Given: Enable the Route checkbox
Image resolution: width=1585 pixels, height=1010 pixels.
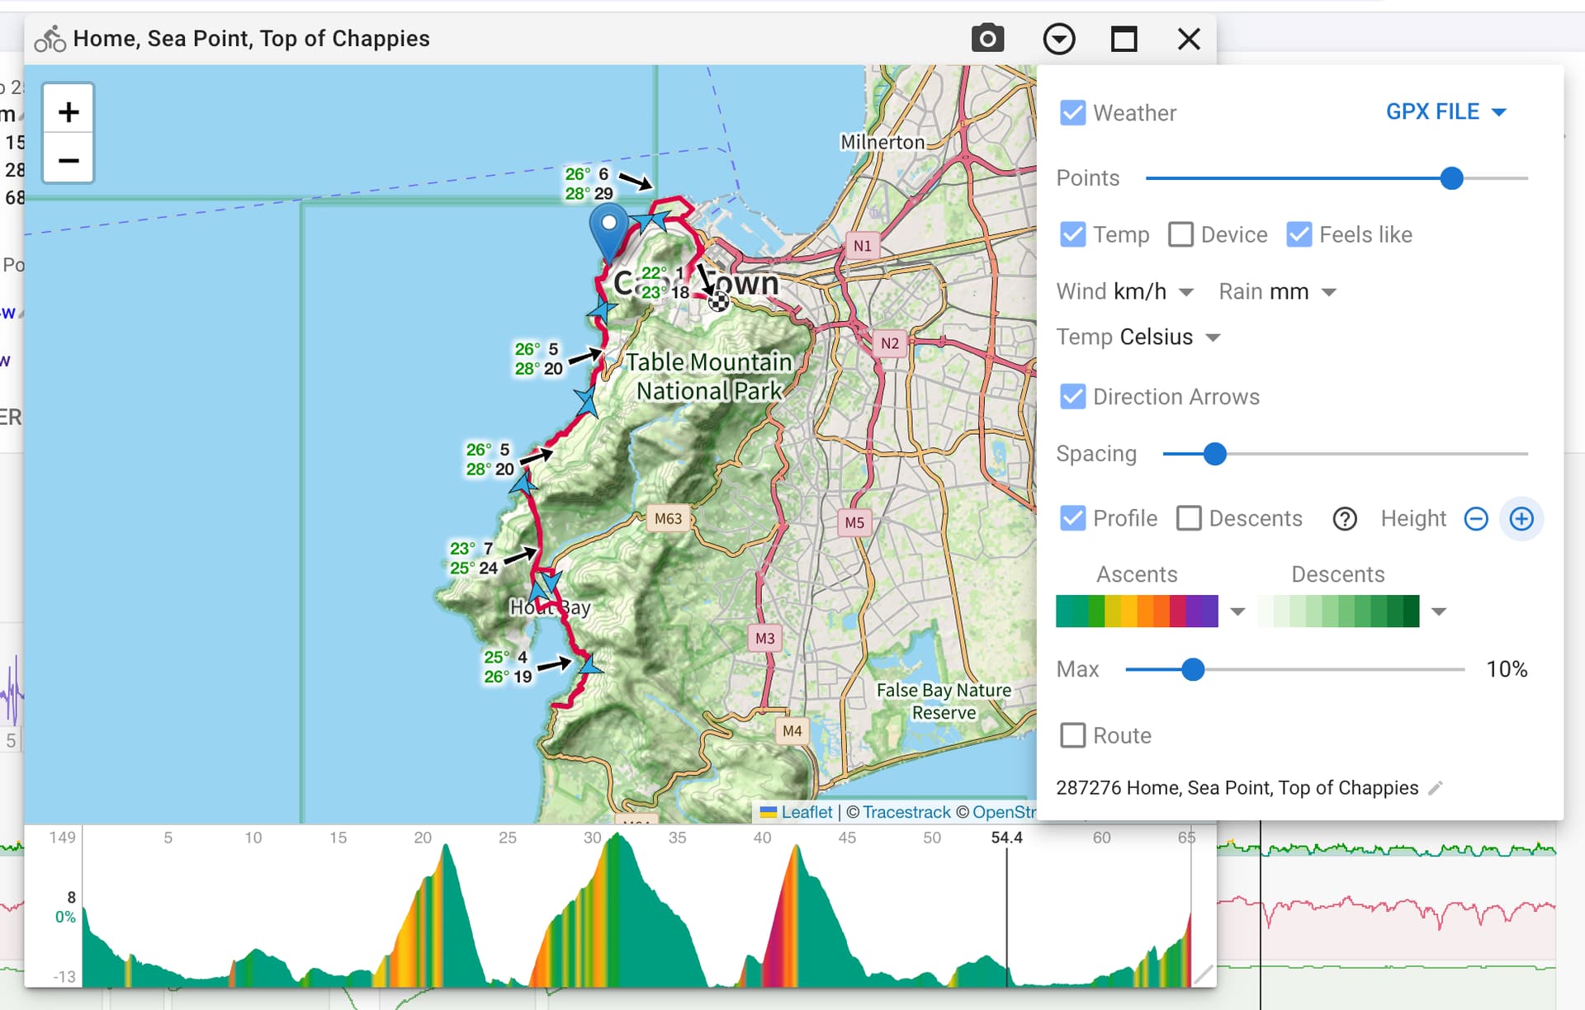Looking at the screenshot, I should (1072, 735).
